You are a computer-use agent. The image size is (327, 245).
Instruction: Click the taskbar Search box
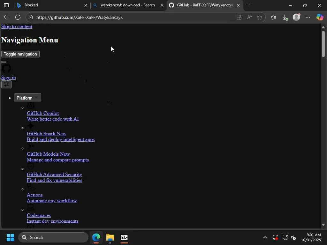click(x=53, y=237)
